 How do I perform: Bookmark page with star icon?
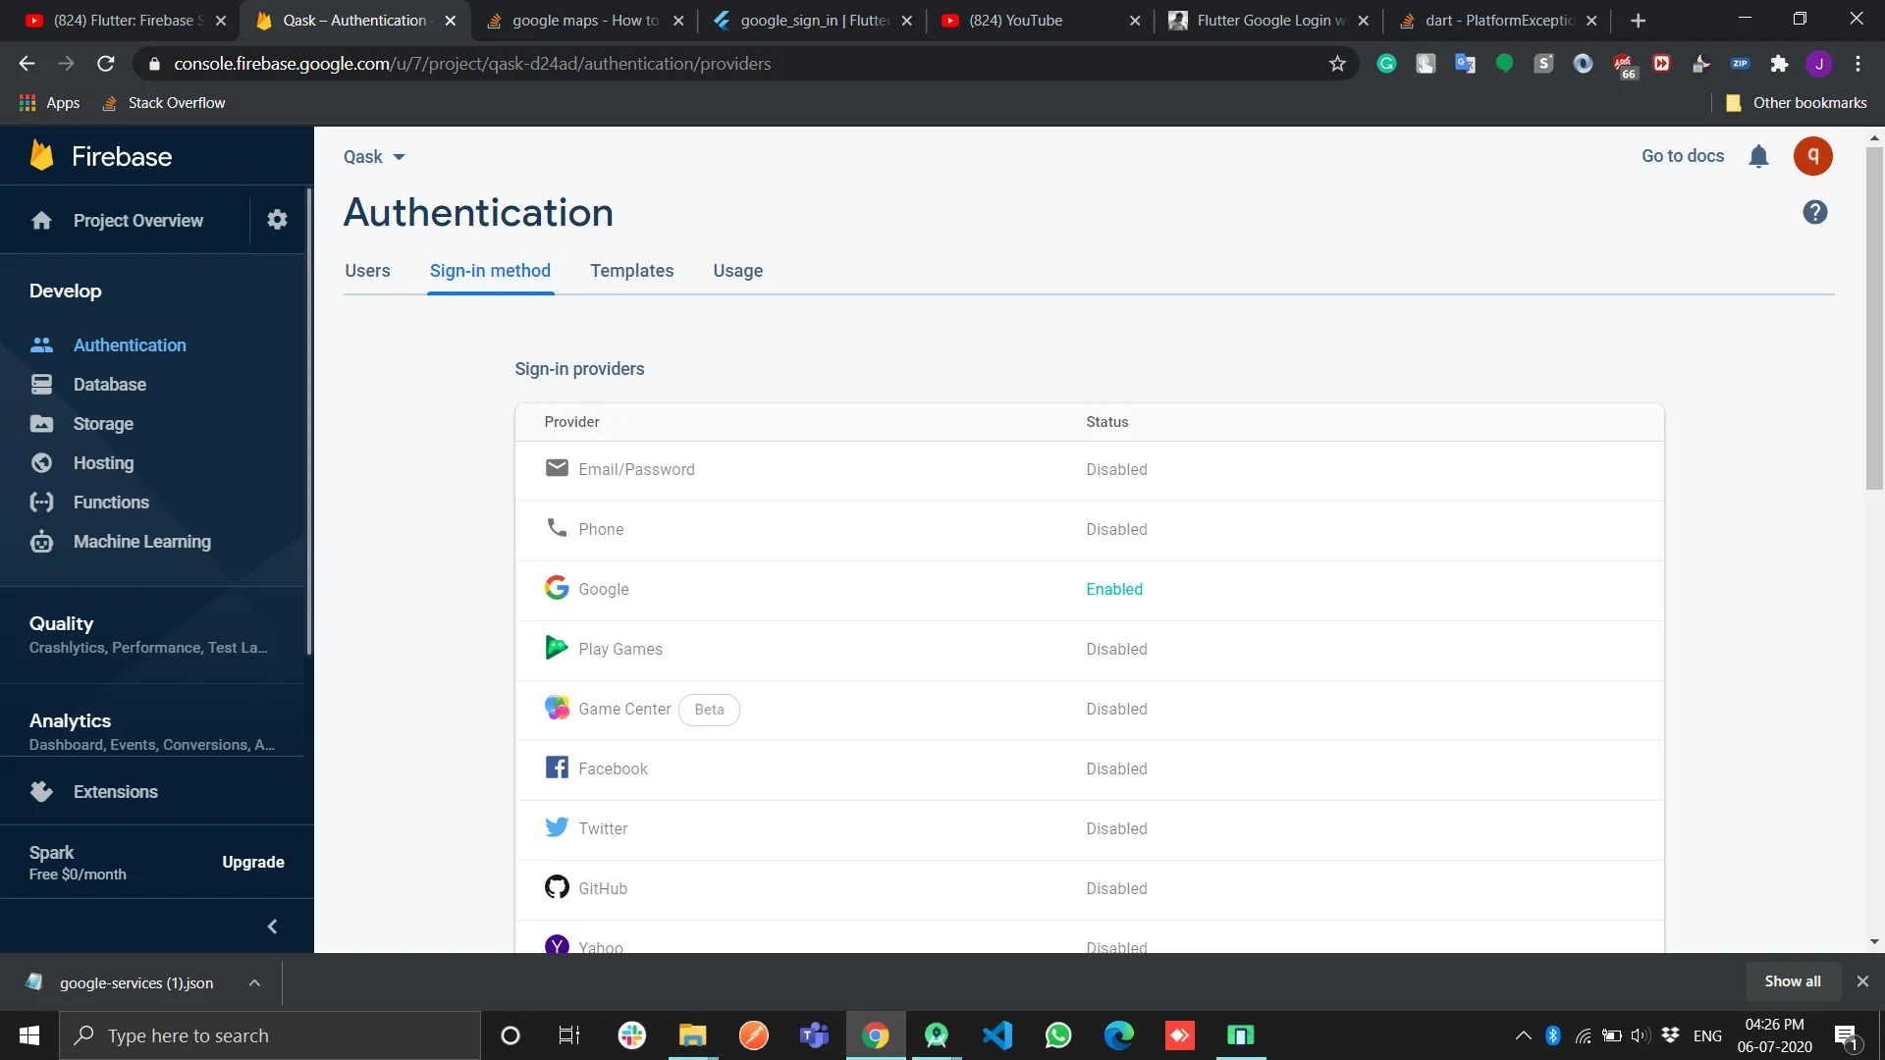pyautogui.click(x=1337, y=64)
